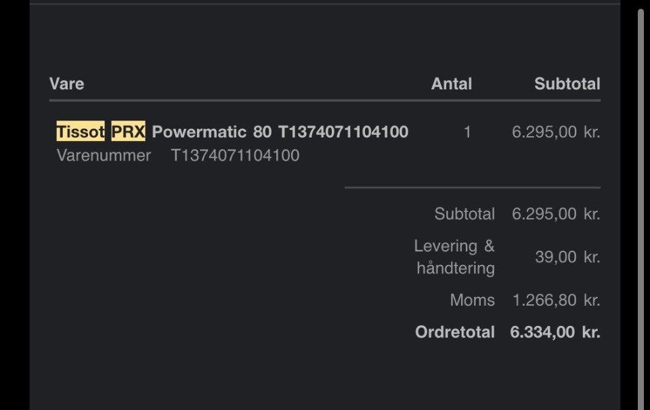The height and width of the screenshot is (410, 650).
Task: Click the Varenummer label
Action: click(x=104, y=155)
